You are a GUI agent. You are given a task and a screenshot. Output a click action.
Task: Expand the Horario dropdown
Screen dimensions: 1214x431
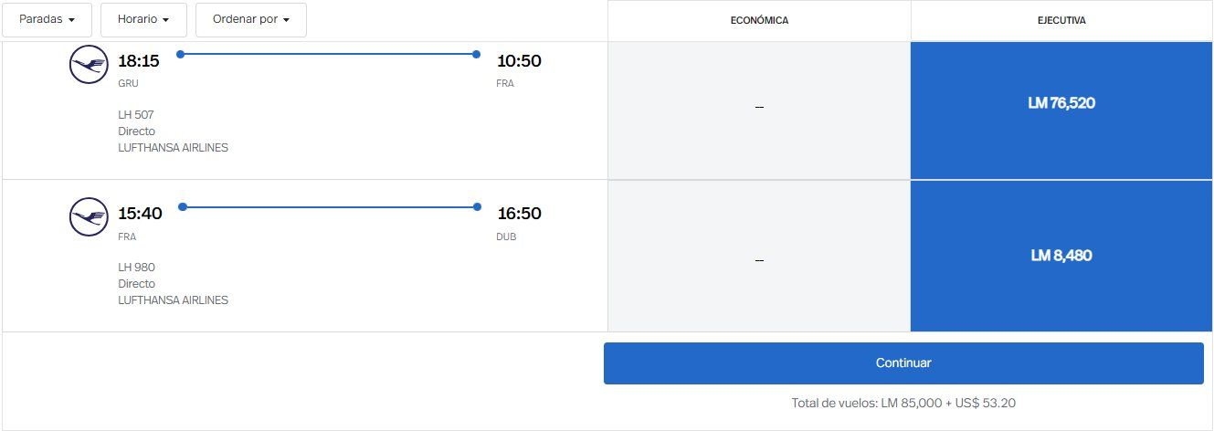coord(143,19)
